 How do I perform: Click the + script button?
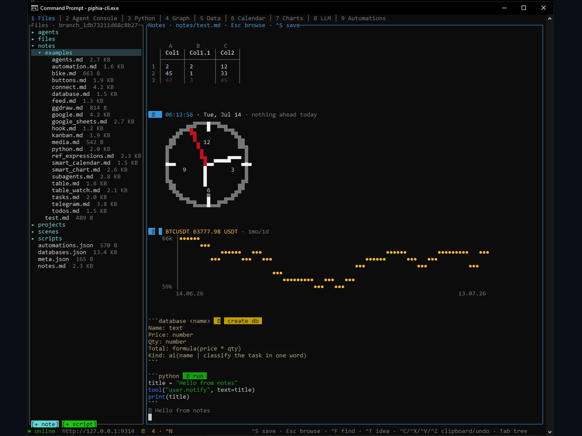(79, 424)
